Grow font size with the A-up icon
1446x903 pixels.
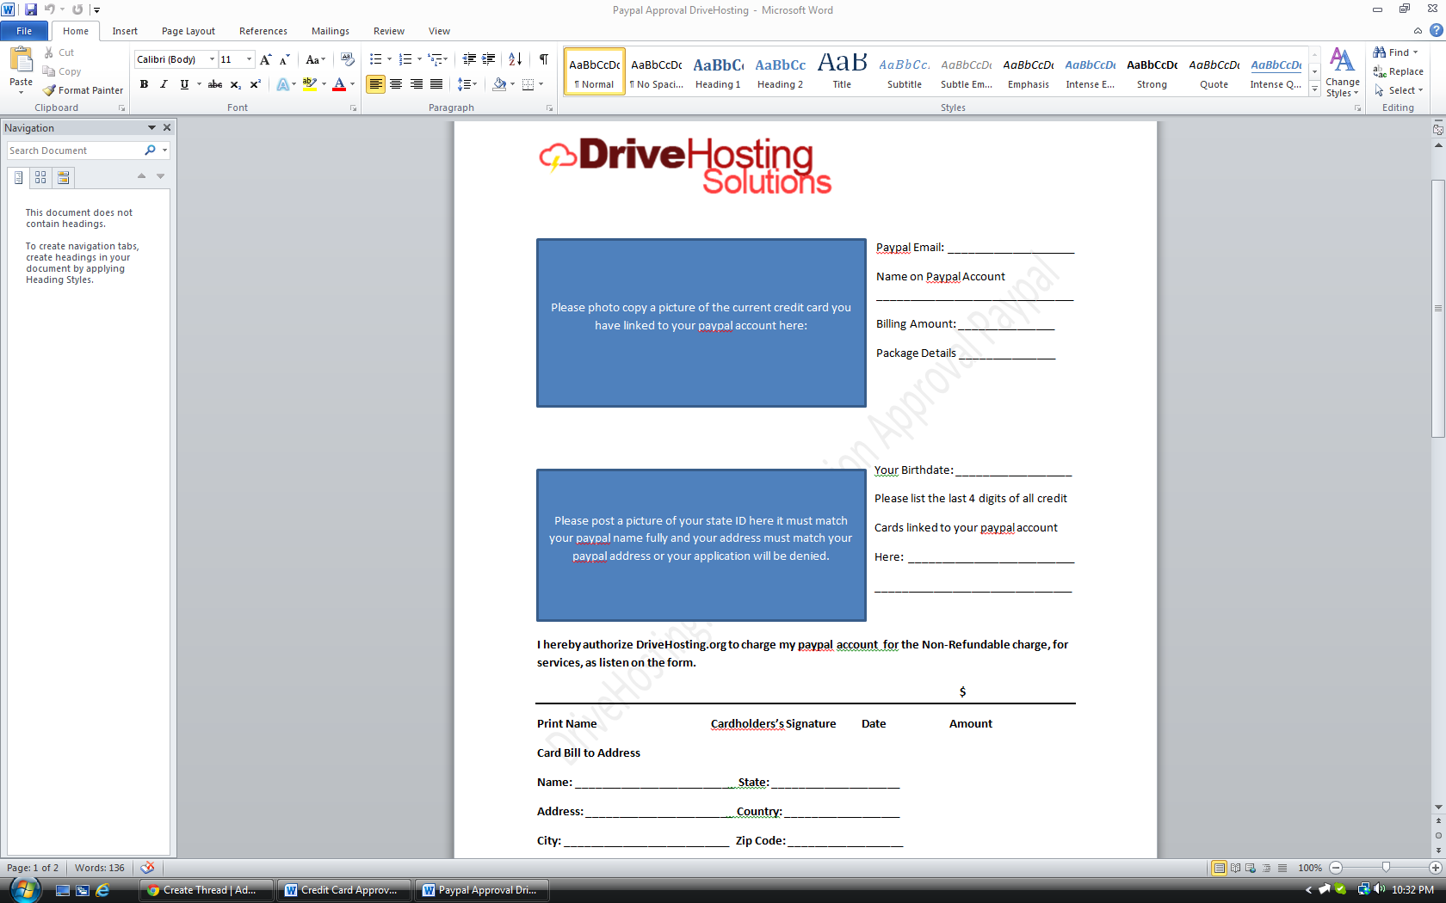(x=265, y=59)
